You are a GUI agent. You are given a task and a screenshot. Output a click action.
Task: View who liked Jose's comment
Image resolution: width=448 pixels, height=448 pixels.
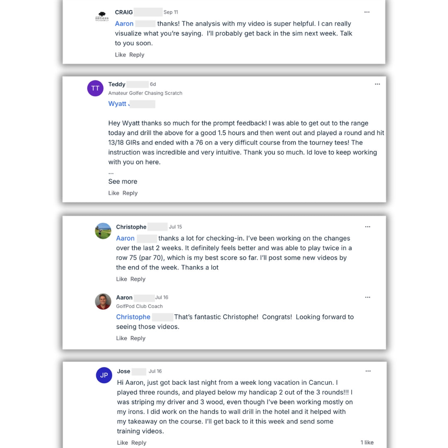coord(367,443)
